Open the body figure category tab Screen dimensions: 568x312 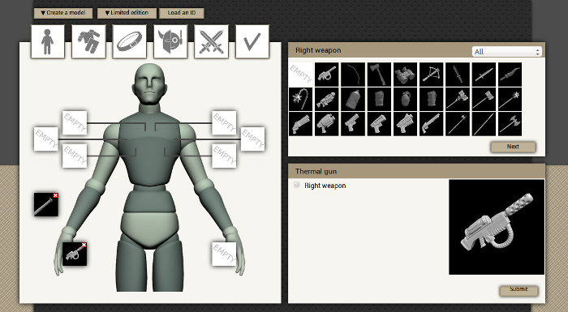click(x=48, y=41)
